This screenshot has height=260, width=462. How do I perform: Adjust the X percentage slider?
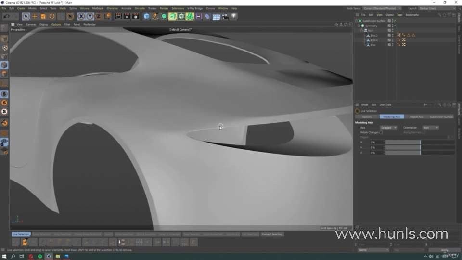(403, 143)
